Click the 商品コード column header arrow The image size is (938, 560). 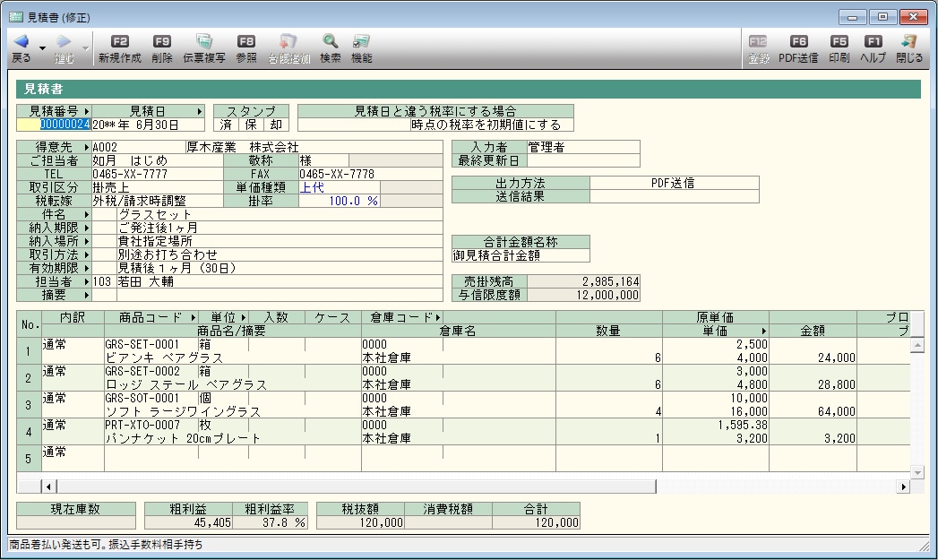[x=193, y=318]
